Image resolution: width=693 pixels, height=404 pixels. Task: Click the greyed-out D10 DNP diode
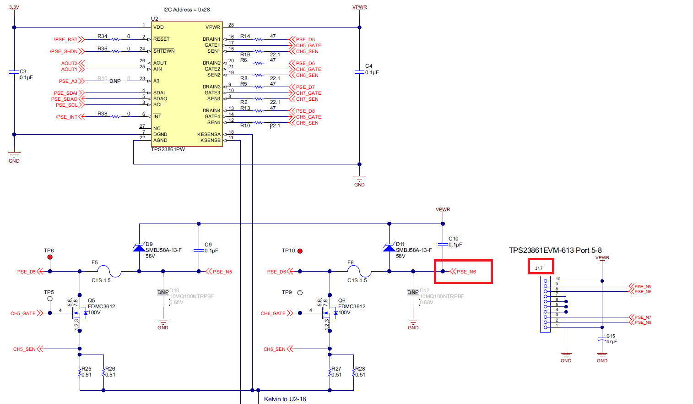pos(163,292)
